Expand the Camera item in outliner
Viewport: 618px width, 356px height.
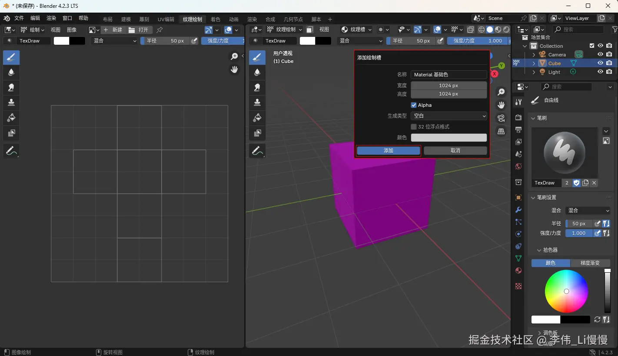(x=534, y=55)
